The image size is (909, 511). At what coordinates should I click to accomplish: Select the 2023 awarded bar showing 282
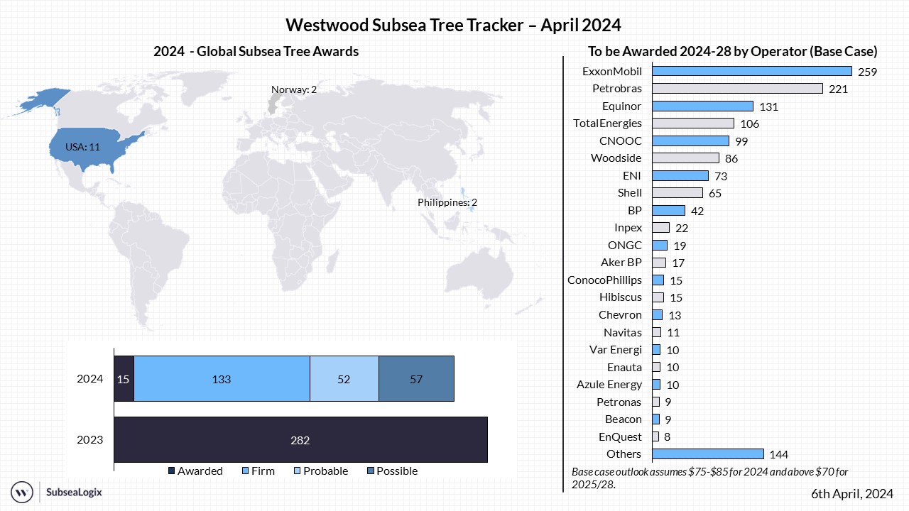tap(300, 440)
